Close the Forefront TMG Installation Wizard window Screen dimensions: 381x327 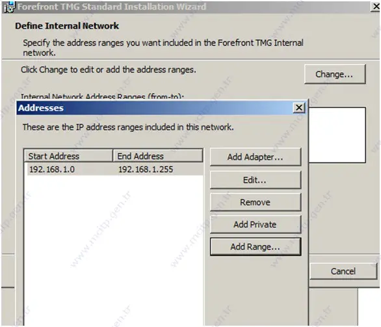pyautogui.click(x=376, y=7)
